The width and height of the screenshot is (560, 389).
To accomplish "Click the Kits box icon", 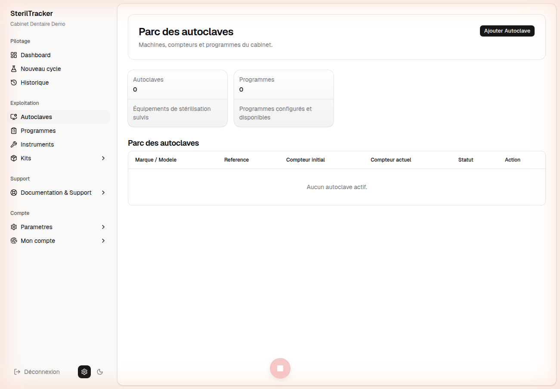I will tap(14, 158).
